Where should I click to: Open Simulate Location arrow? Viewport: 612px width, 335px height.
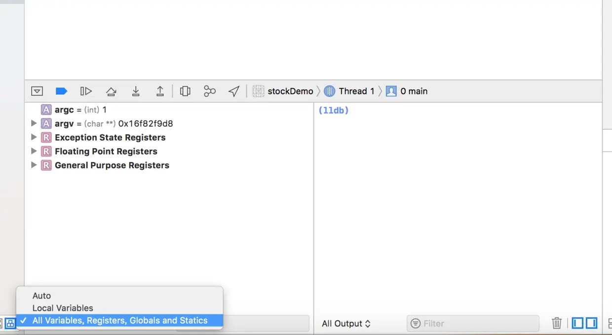(x=234, y=91)
